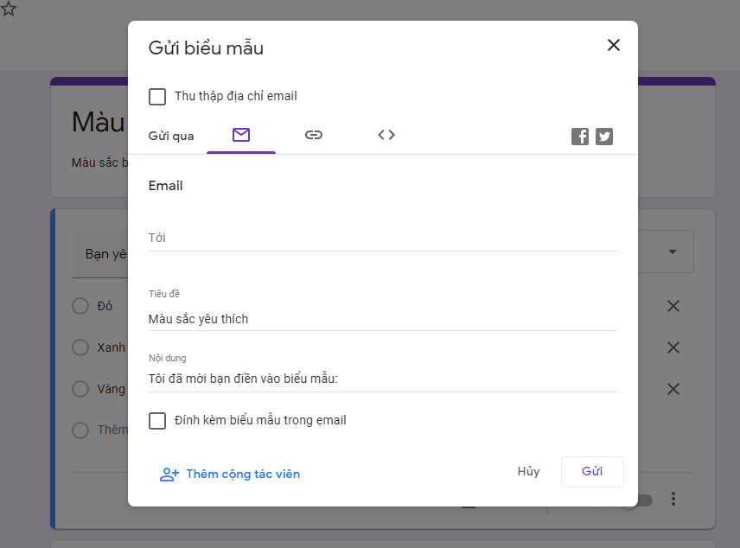Screen dimensions: 740x548
Task: Switch to the link sharing tab
Action: pos(314,135)
